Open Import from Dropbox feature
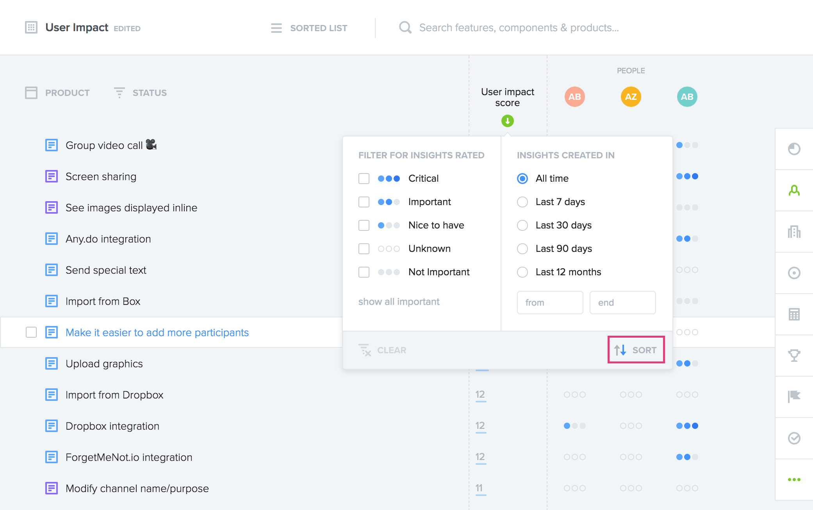This screenshot has width=813, height=510. click(x=114, y=395)
